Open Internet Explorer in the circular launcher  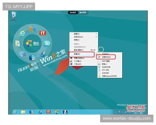pos(23,33)
